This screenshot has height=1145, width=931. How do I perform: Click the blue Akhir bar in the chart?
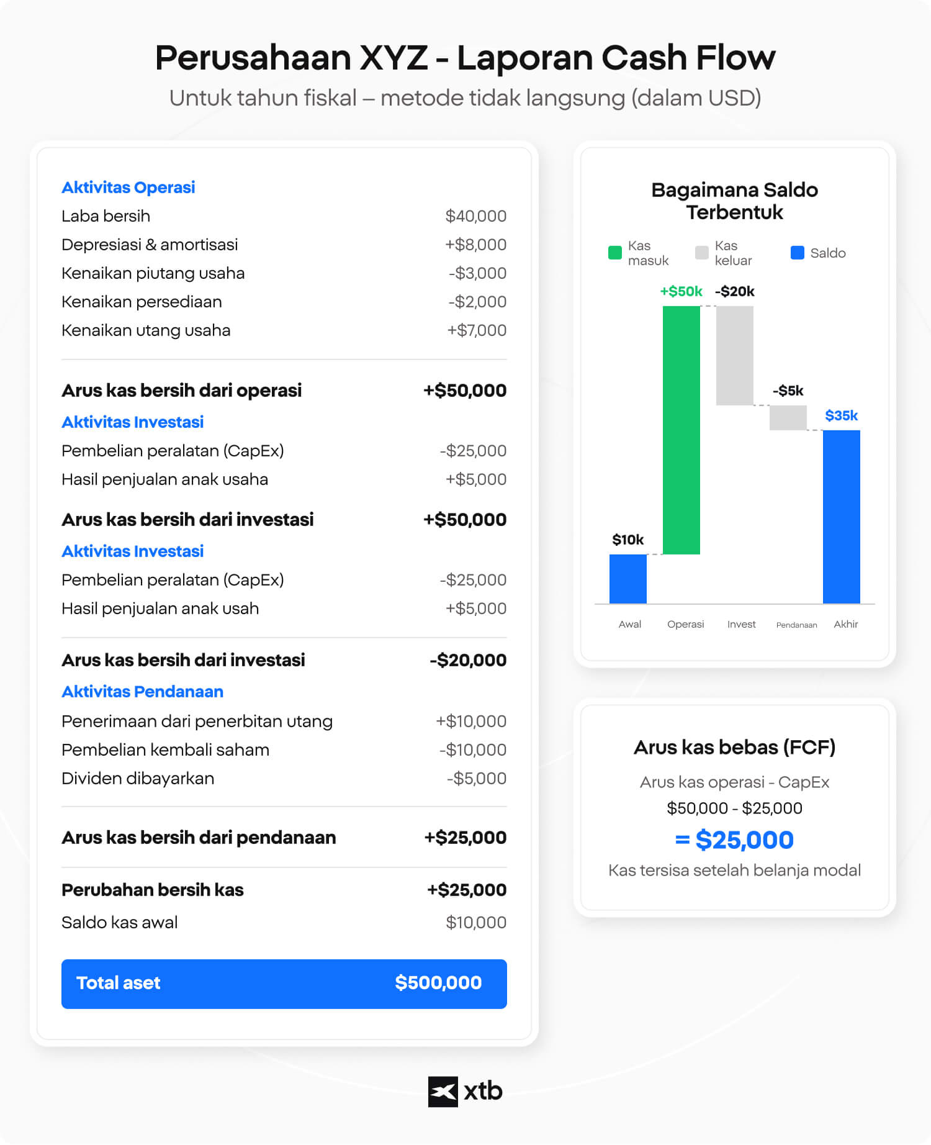tap(842, 517)
